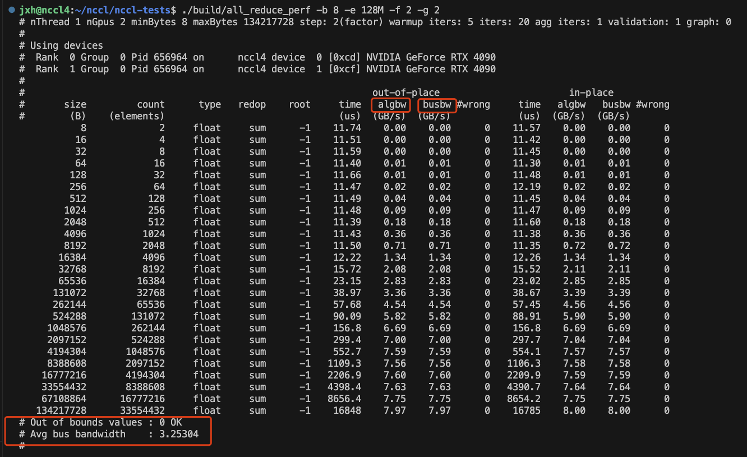Click in-place time value 12.26

click(x=527, y=257)
